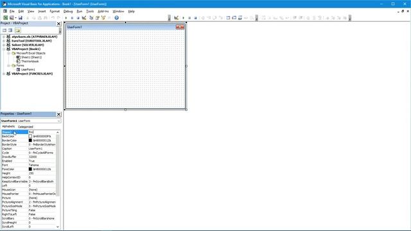Collapse the Microsoft Excel Objects folder
Viewport: 411px width, 231px height.
click(8, 53)
